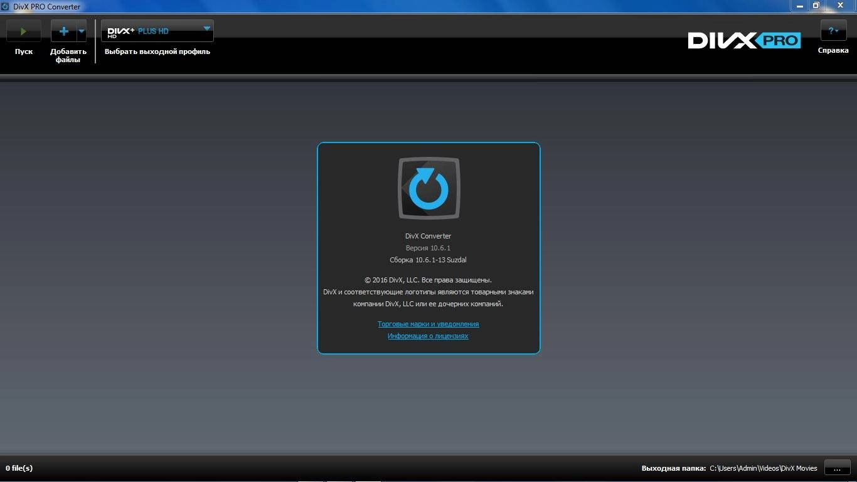
Task: Expand the arrow next to Добавить файлы
Action: pos(82,31)
